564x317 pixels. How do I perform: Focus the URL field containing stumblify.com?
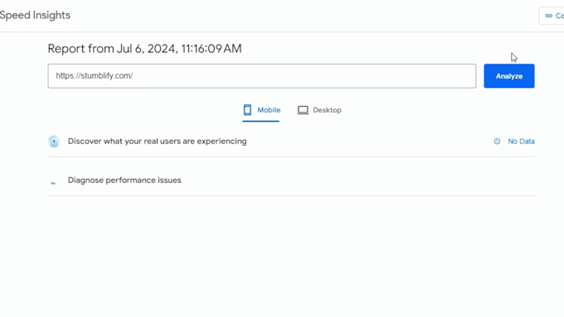pos(262,76)
